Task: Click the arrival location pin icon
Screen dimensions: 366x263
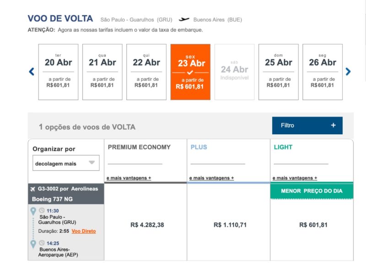Action: pyautogui.click(x=33, y=243)
